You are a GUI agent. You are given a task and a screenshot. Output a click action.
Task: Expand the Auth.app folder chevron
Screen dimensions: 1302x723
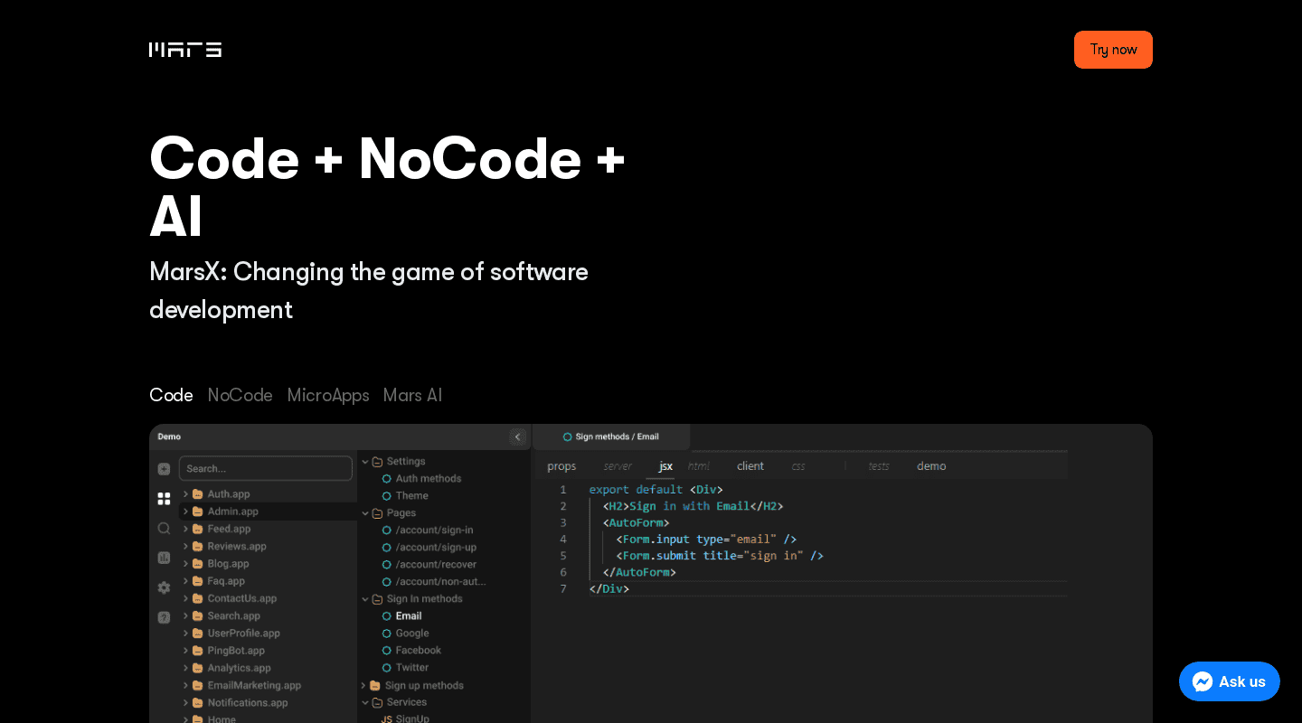(x=185, y=494)
